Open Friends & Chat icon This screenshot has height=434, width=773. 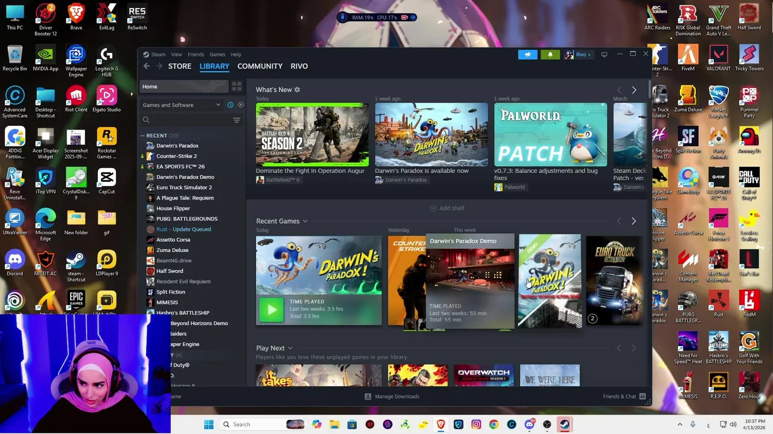tap(643, 397)
